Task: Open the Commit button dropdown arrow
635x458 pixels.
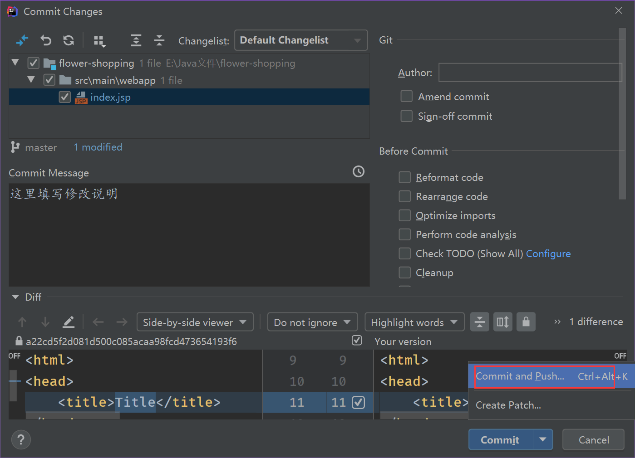Action: coord(543,439)
